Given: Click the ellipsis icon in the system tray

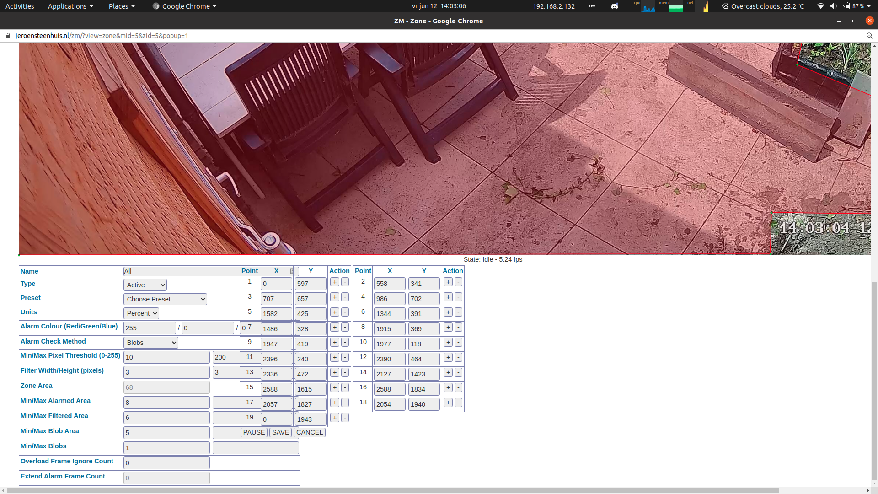Looking at the screenshot, I should coord(591,6).
